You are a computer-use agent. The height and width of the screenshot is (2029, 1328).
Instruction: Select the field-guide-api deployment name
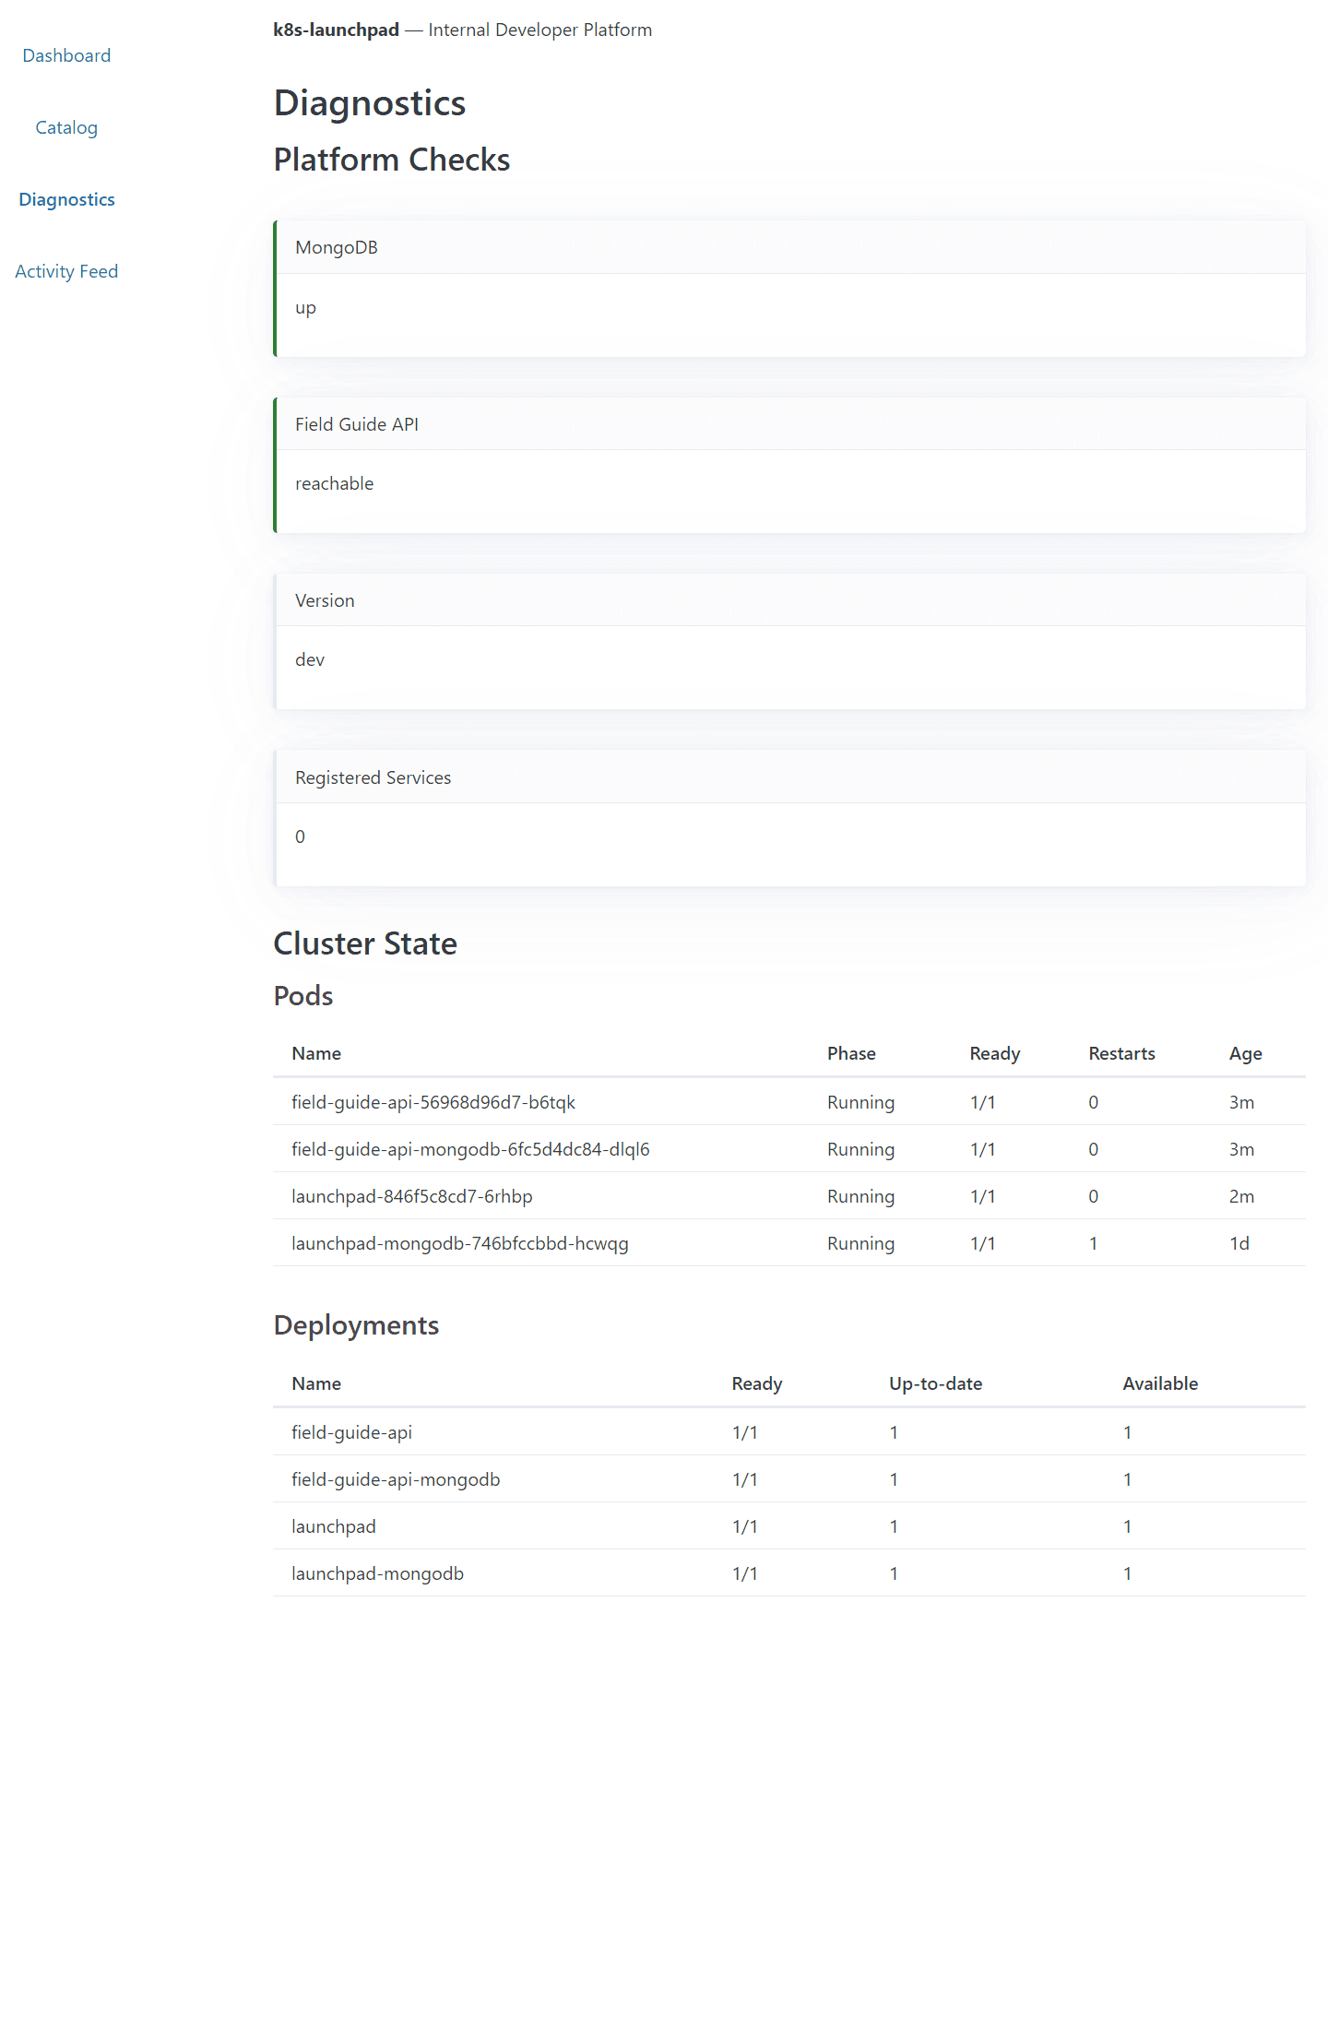351,1432
